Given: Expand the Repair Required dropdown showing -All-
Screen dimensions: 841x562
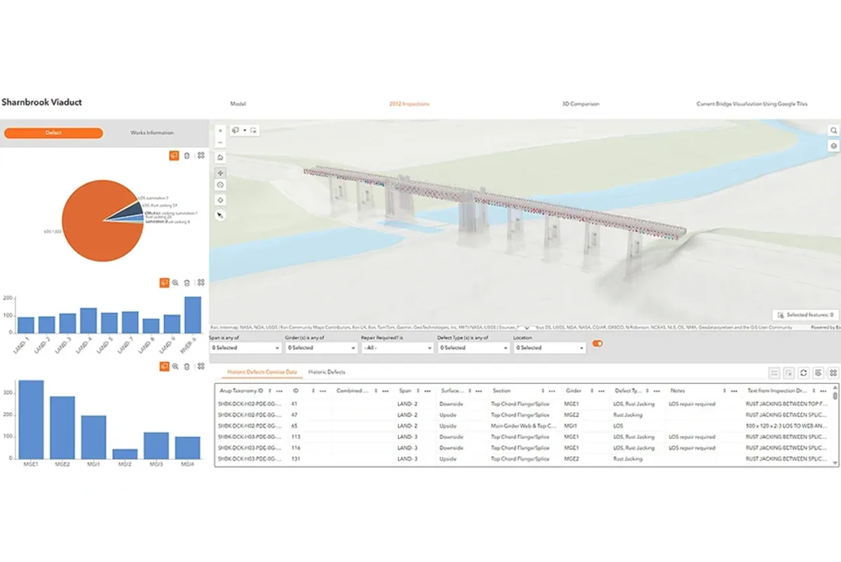Looking at the screenshot, I should 396,347.
